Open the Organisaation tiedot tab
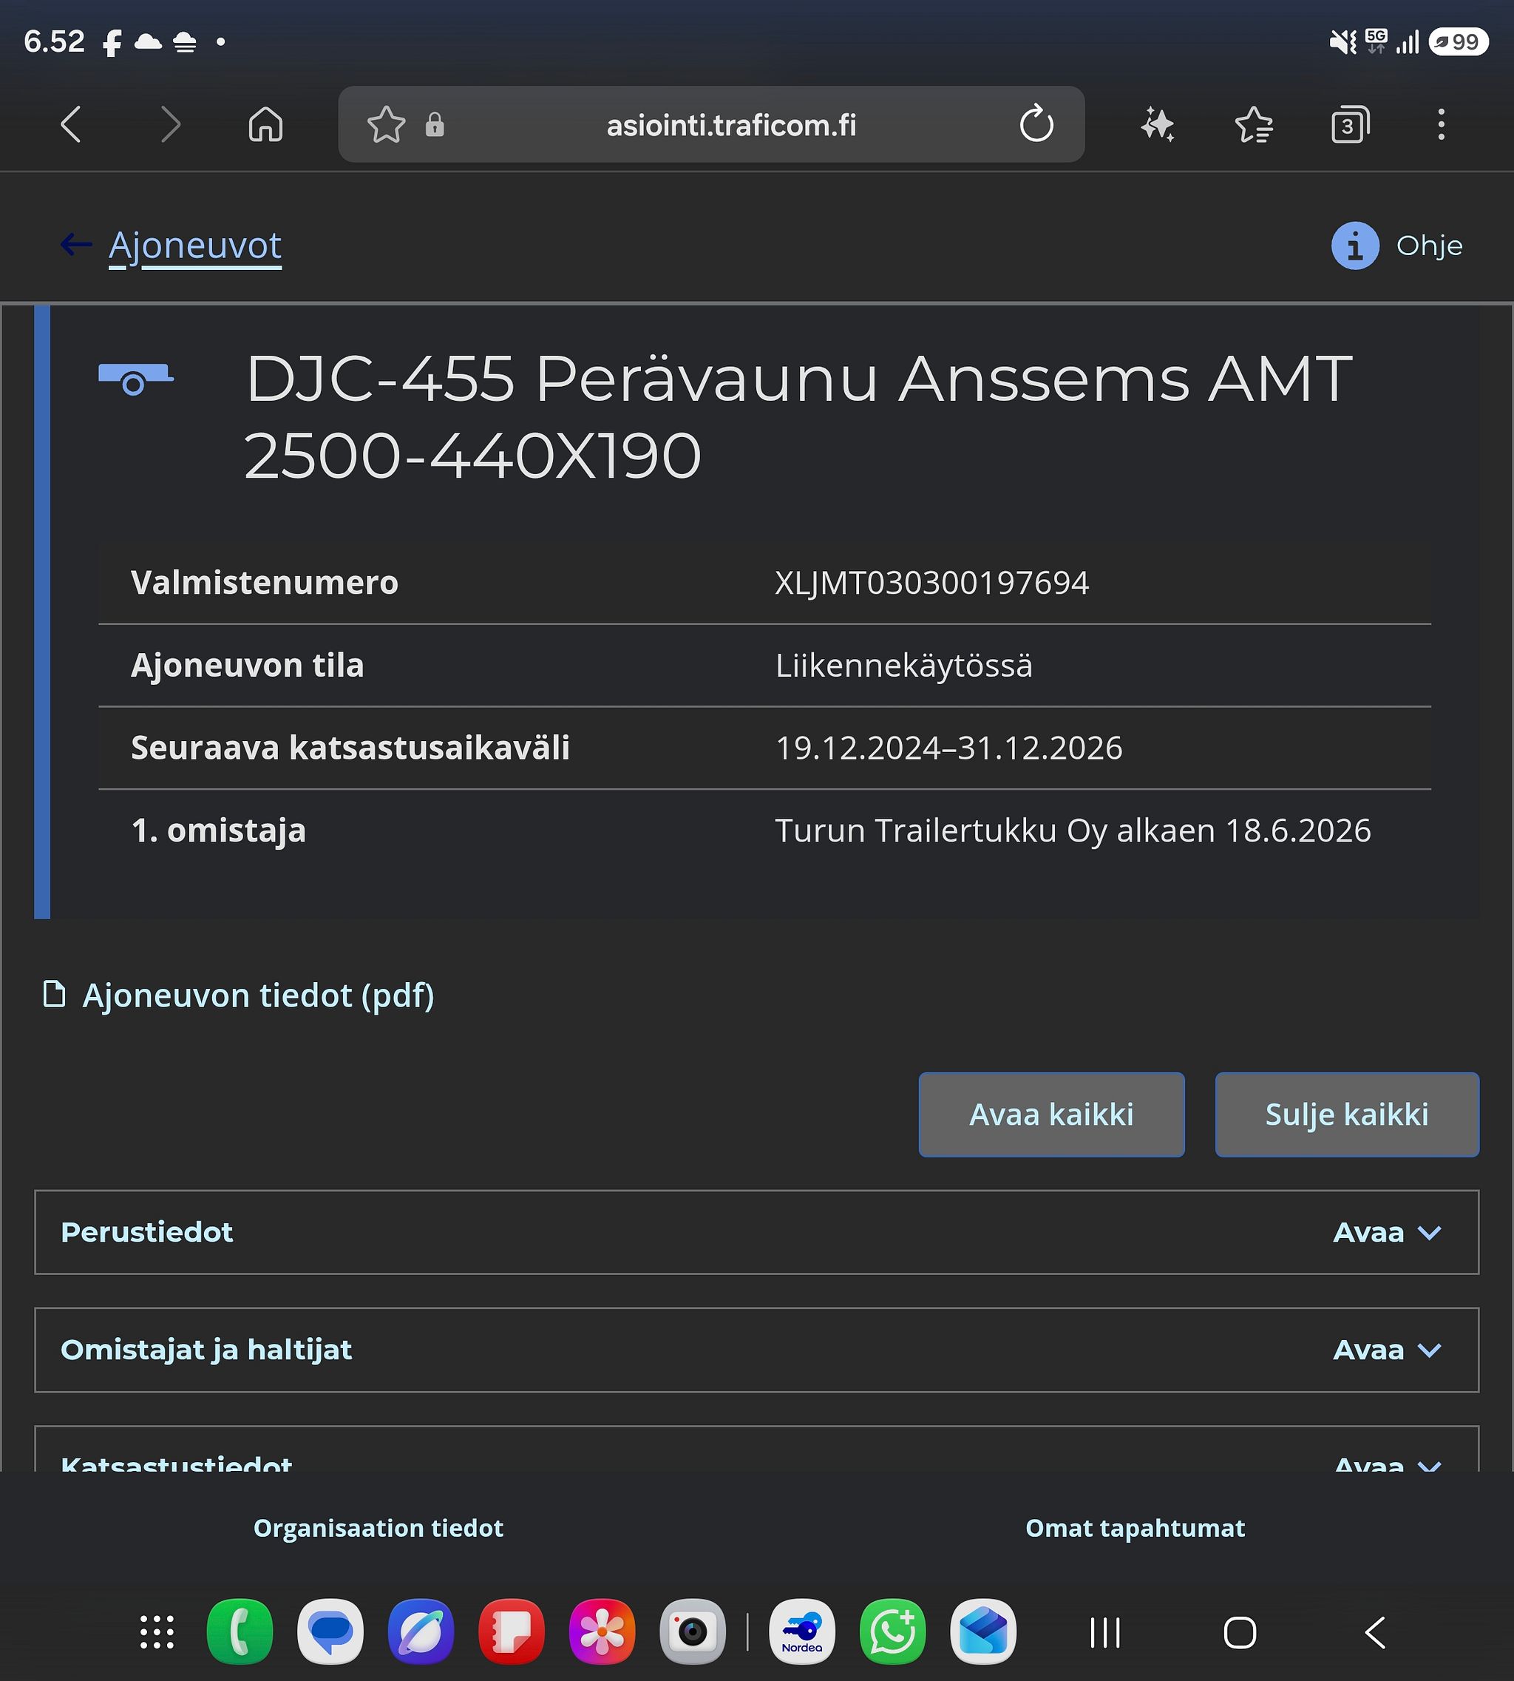This screenshot has width=1514, height=1681. (378, 1528)
